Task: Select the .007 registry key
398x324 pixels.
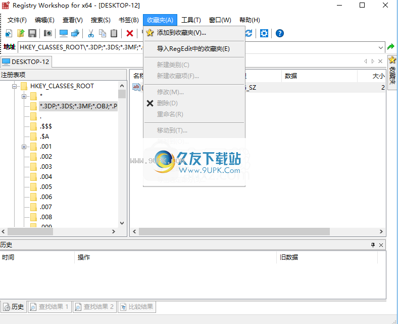Action: pos(45,207)
